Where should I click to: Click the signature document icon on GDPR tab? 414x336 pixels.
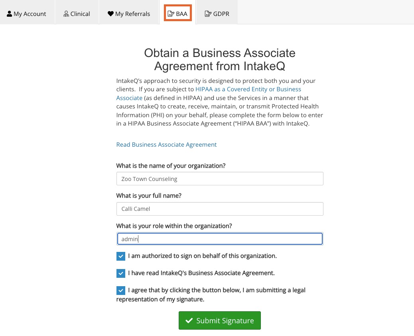pyautogui.click(x=208, y=14)
